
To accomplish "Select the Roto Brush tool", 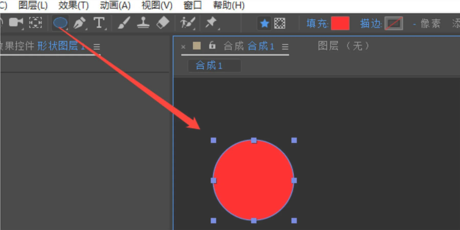I will click(188, 23).
